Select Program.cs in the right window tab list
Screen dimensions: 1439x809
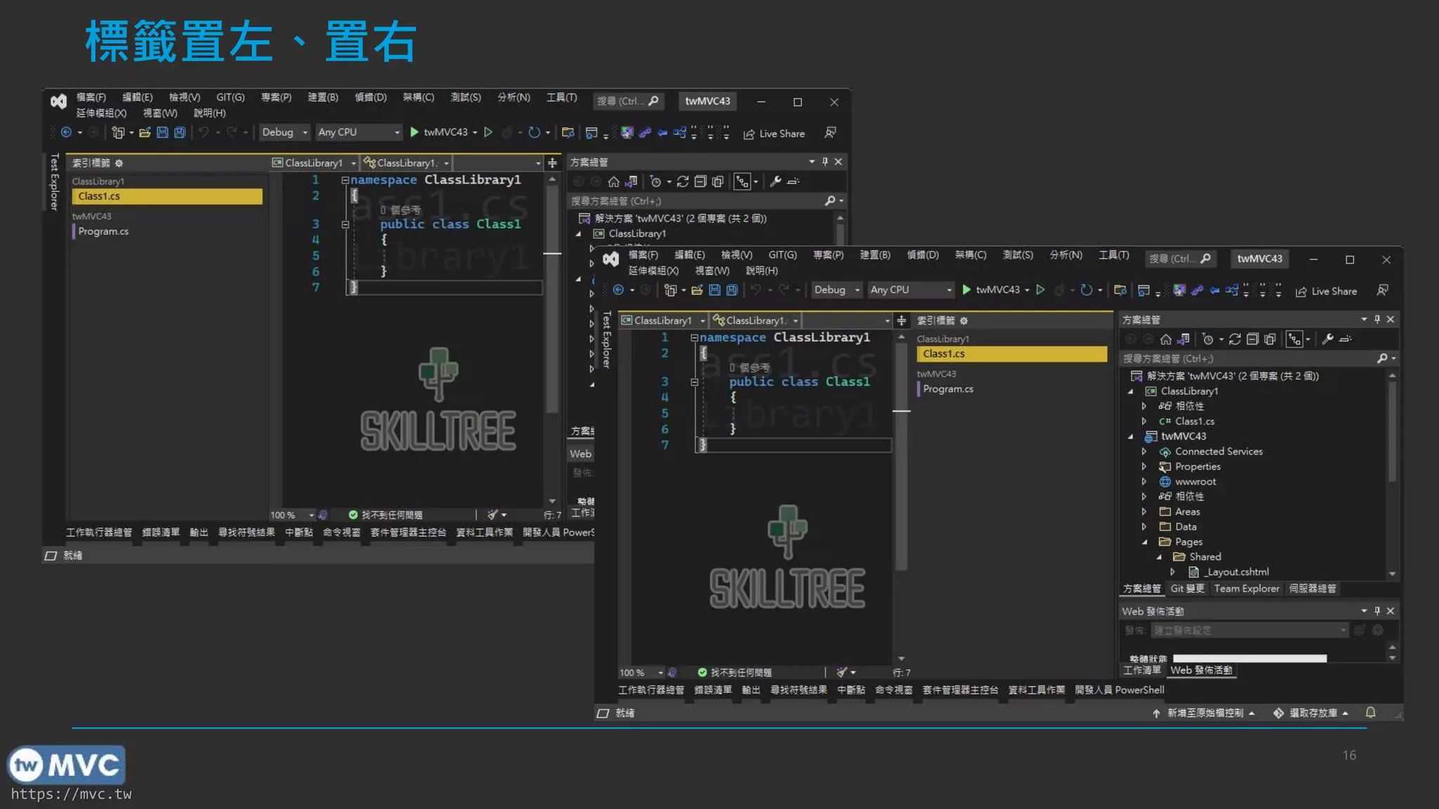pyautogui.click(x=948, y=389)
